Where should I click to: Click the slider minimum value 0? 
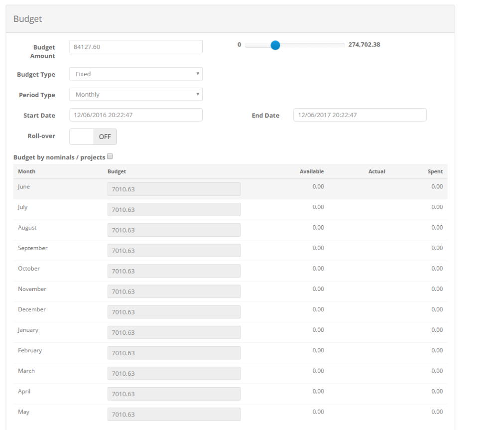point(239,44)
